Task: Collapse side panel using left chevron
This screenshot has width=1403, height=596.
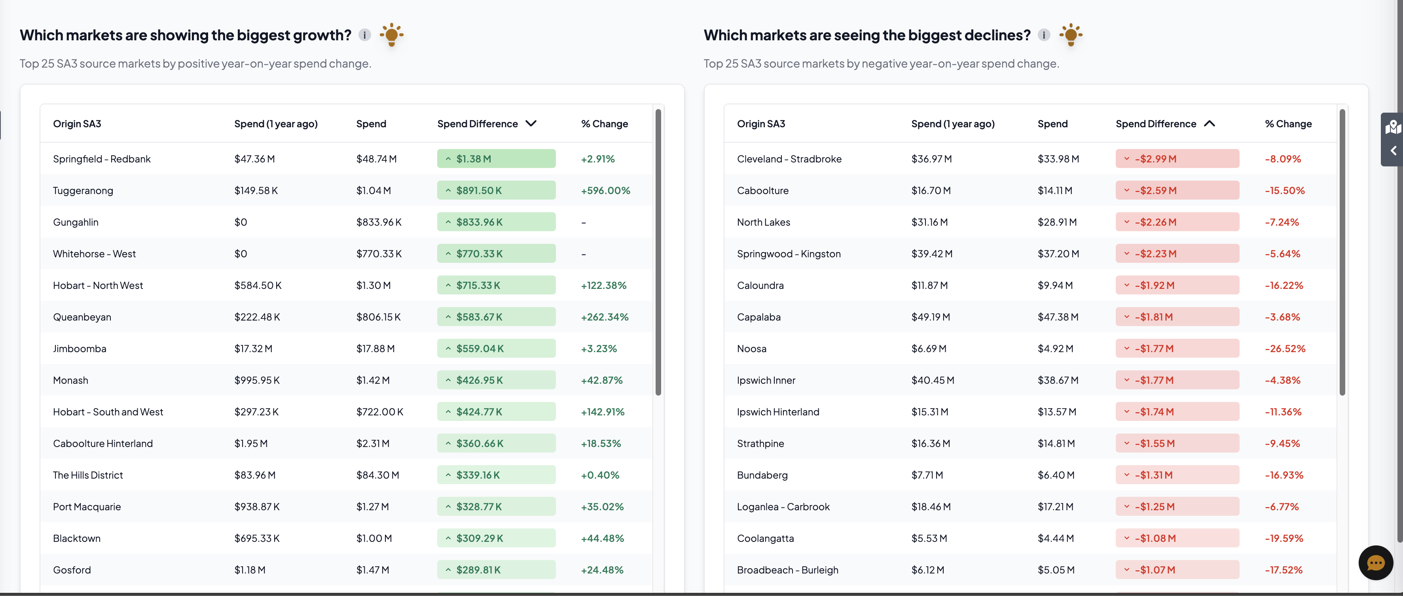Action: click(x=1393, y=151)
